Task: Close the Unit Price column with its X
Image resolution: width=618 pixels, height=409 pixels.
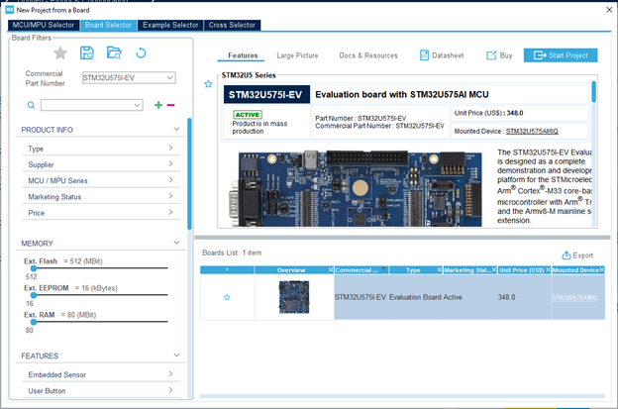Action: tap(548, 270)
